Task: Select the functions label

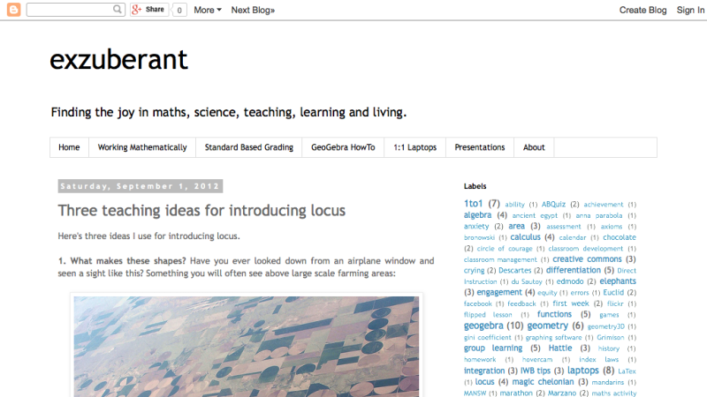Action: pos(554,314)
